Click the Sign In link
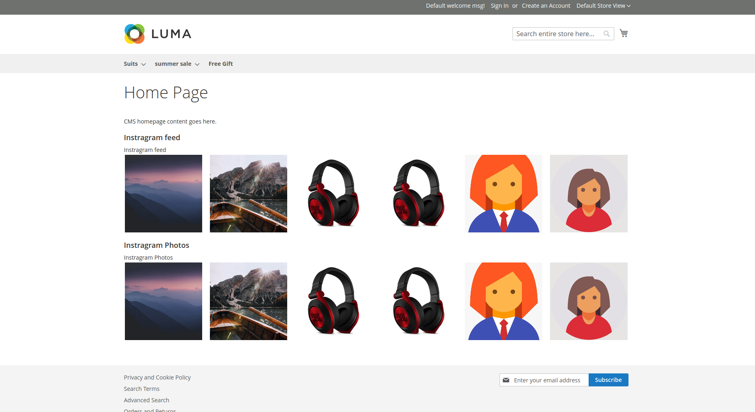The width and height of the screenshot is (755, 412). click(x=499, y=6)
